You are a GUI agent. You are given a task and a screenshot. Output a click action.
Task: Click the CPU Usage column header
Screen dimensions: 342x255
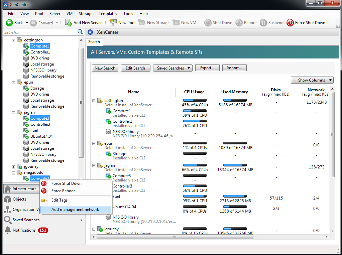point(194,92)
